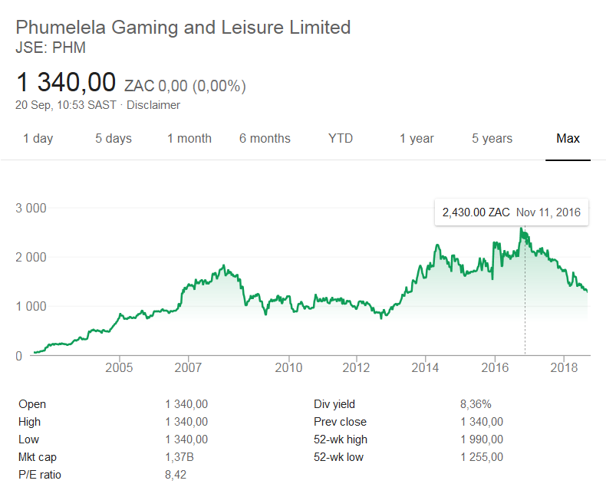Screen dimensions: 606x497
Task: Click the Div yield value 8,36%
Action: click(475, 404)
